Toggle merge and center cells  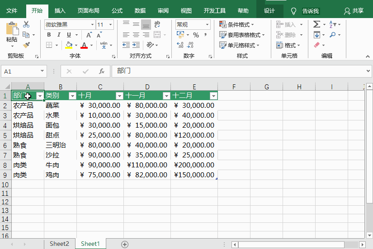(157, 35)
